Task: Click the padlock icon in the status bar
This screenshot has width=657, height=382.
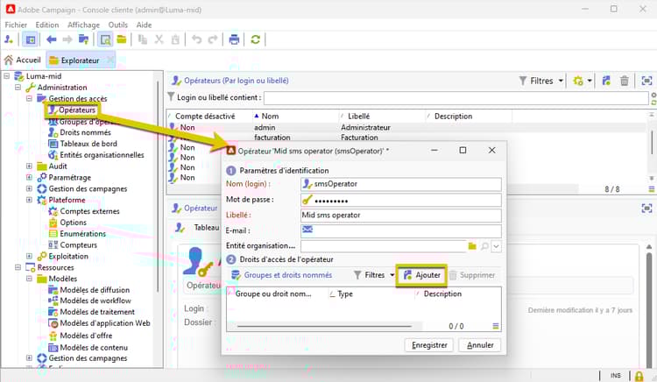Action: [x=639, y=376]
